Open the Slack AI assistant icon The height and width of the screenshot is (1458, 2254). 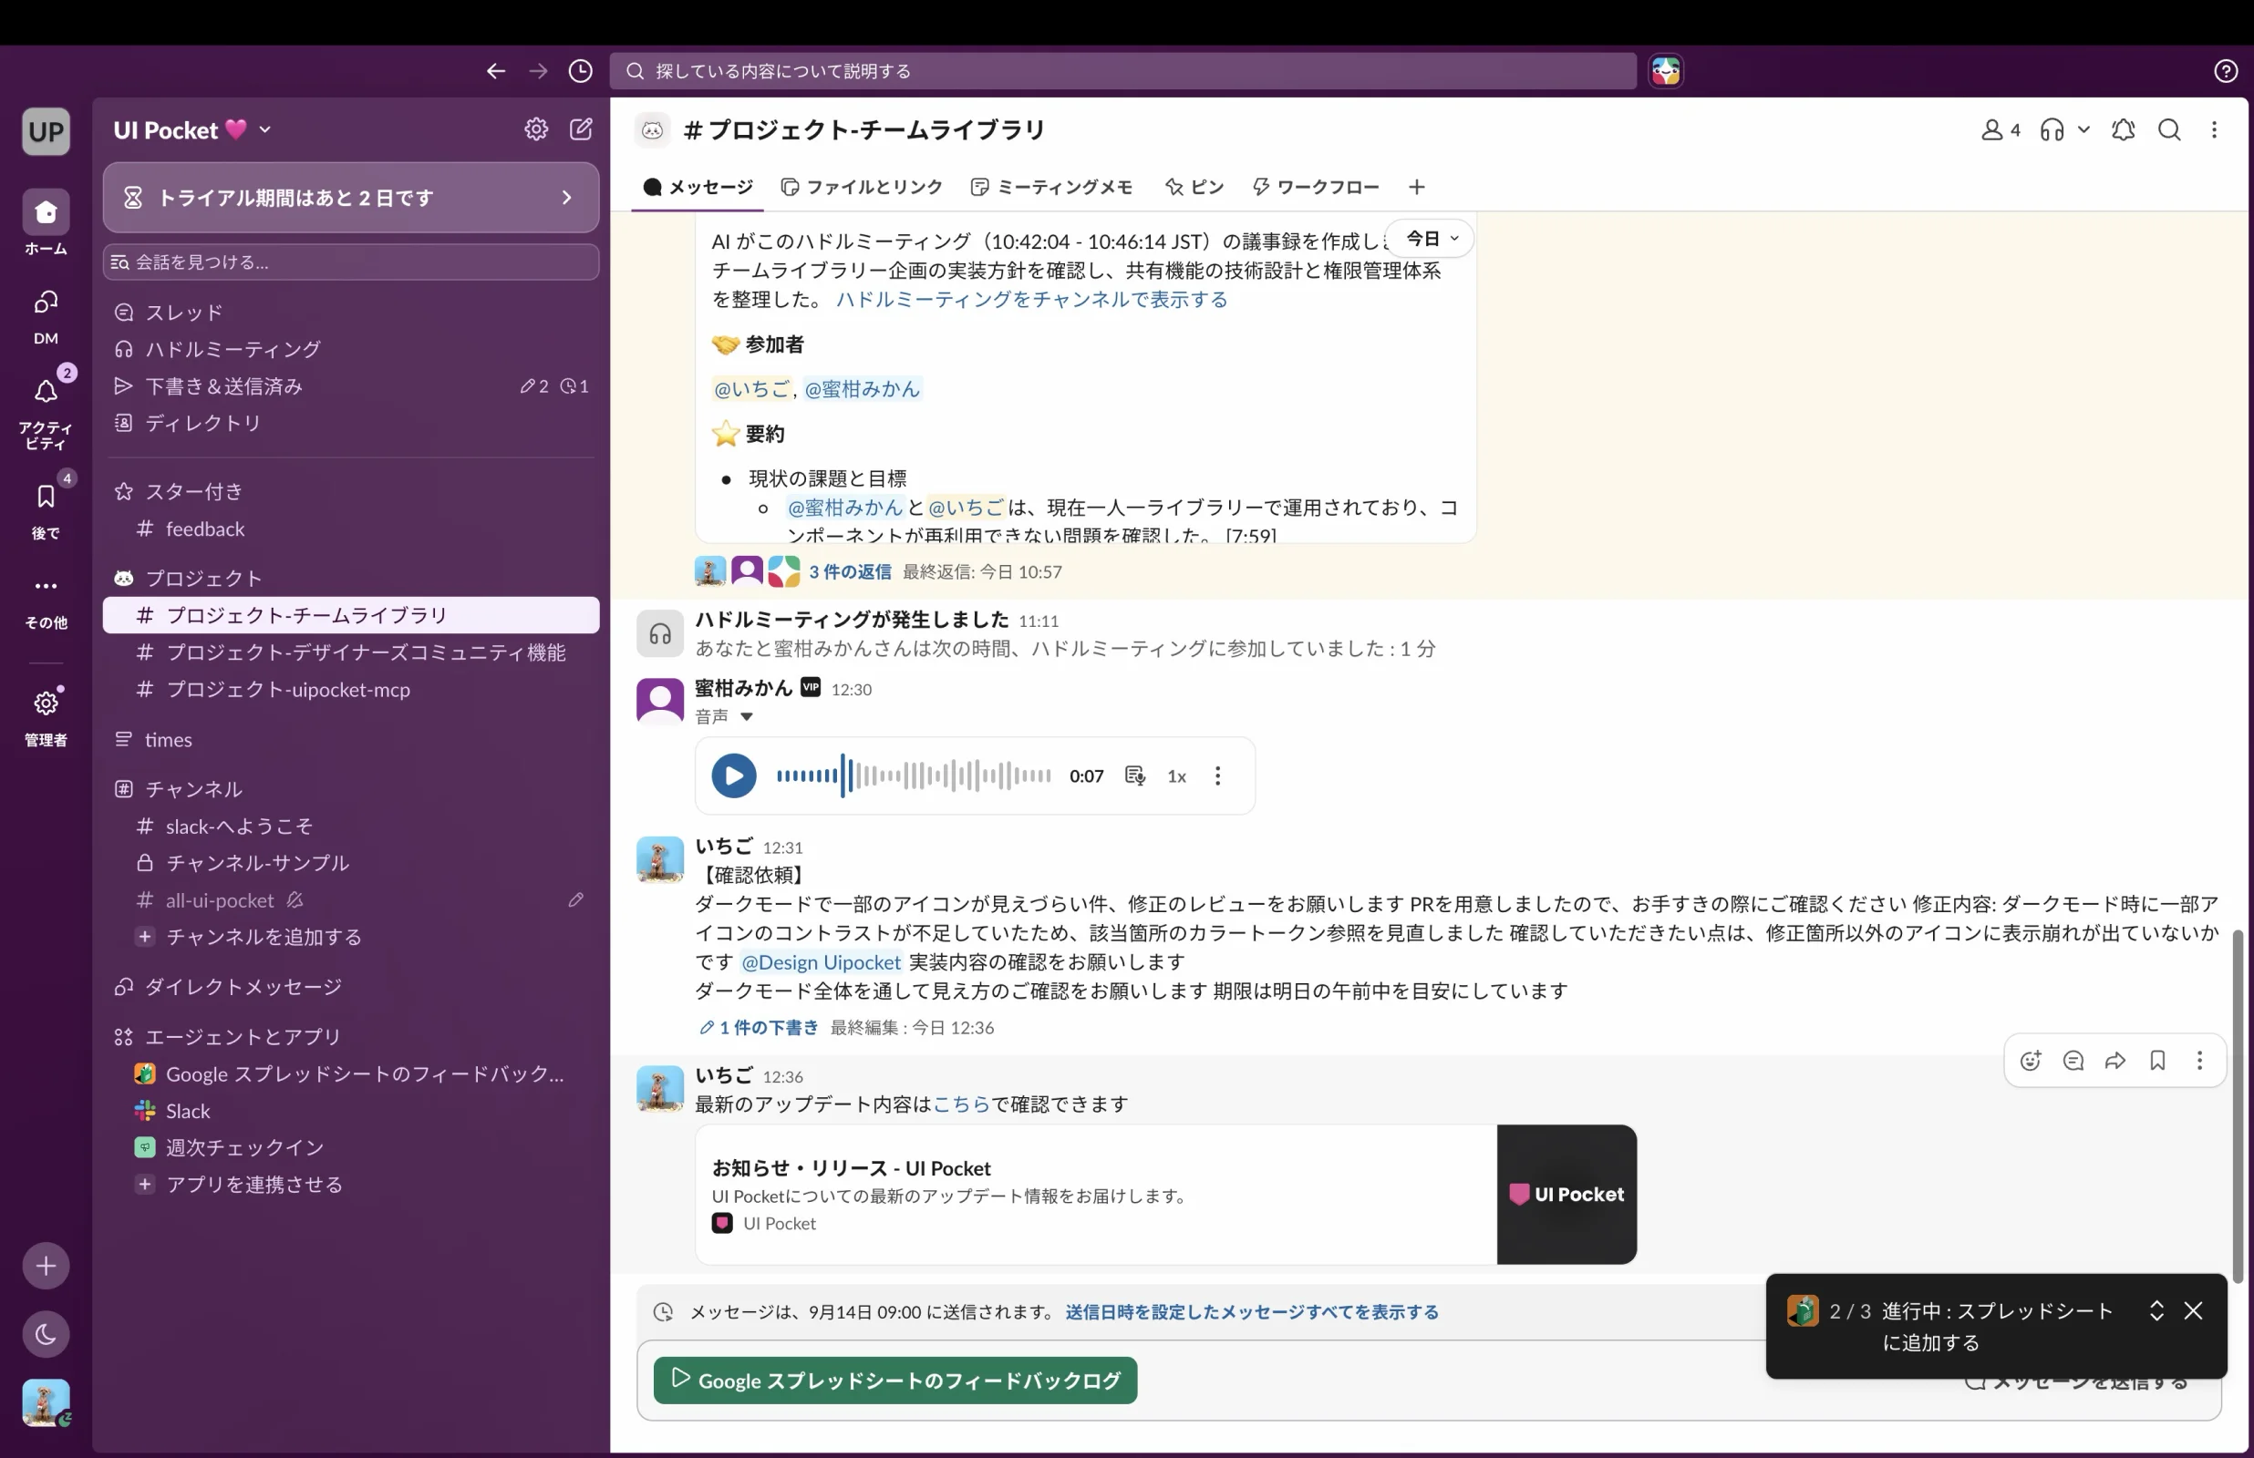(1666, 71)
